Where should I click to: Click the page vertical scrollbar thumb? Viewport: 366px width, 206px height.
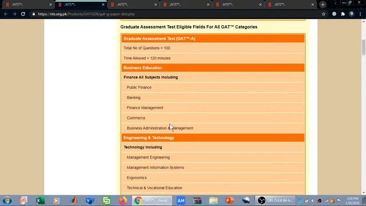coord(364,47)
